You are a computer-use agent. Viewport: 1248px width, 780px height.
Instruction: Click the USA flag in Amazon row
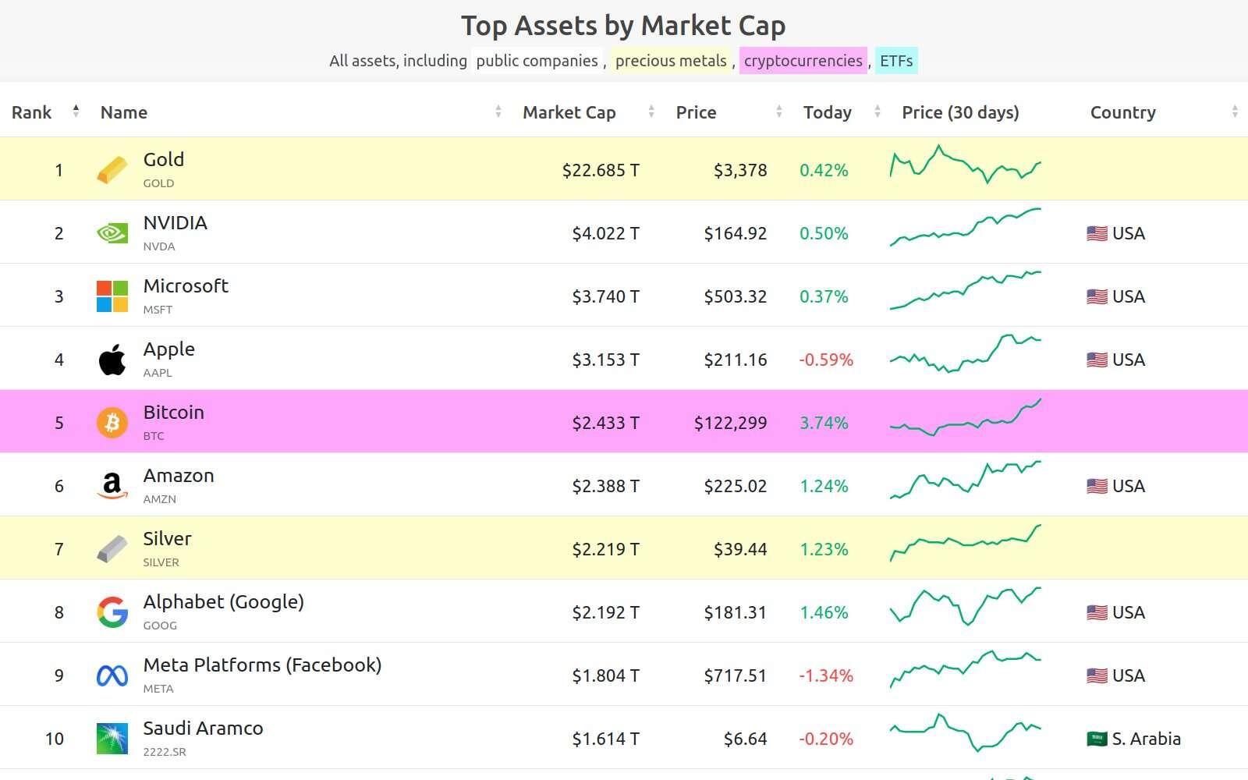click(1097, 486)
